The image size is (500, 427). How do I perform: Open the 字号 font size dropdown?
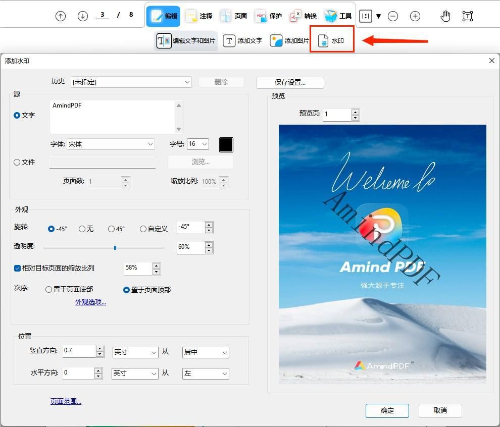[x=198, y=144]
